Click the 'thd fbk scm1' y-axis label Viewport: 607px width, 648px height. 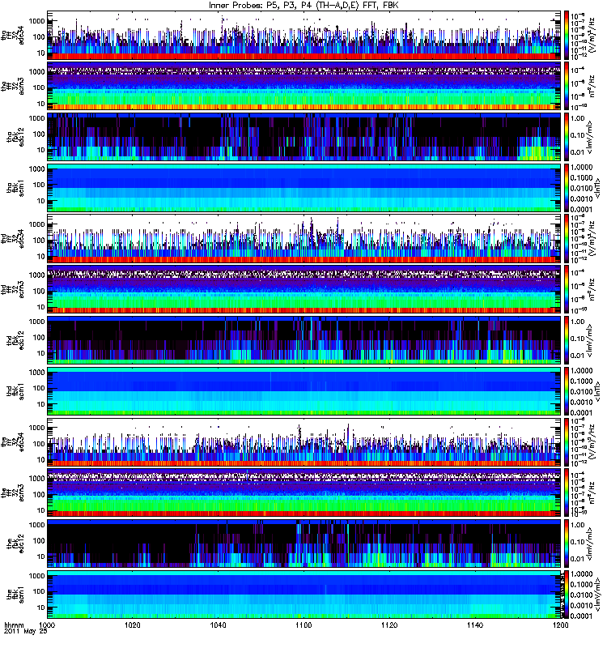click(15, 391)
